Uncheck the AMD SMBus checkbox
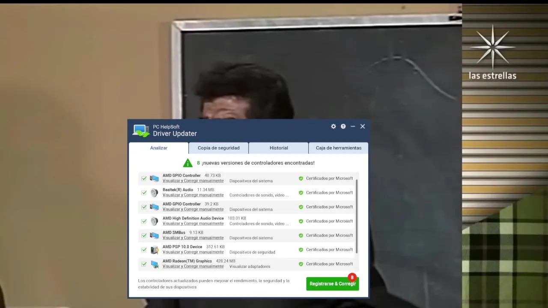This screenshot has width=548, height=308. pyautogui.click(x=144, y=236)
